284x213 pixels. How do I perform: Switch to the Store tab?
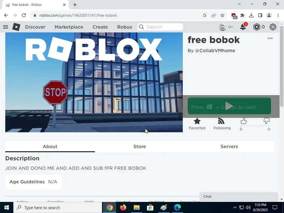coord(140,146)
